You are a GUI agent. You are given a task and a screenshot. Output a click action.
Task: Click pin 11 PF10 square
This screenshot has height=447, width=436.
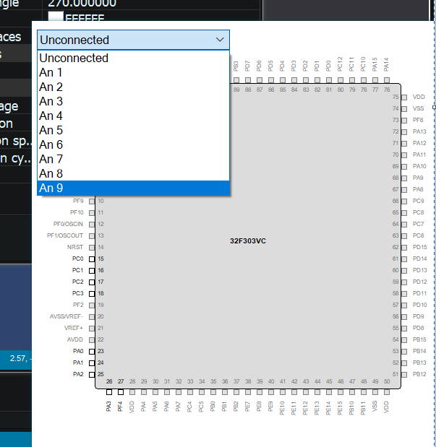pos(92,213)
